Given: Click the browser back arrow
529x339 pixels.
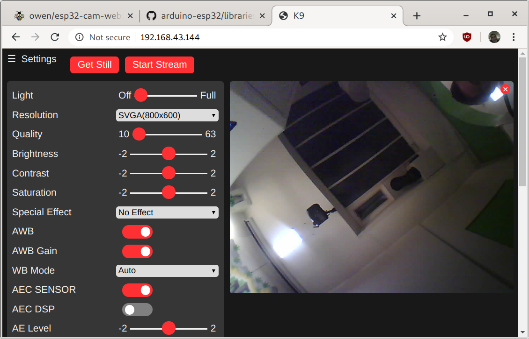Looking at the screenshot, I should [15, 37].
